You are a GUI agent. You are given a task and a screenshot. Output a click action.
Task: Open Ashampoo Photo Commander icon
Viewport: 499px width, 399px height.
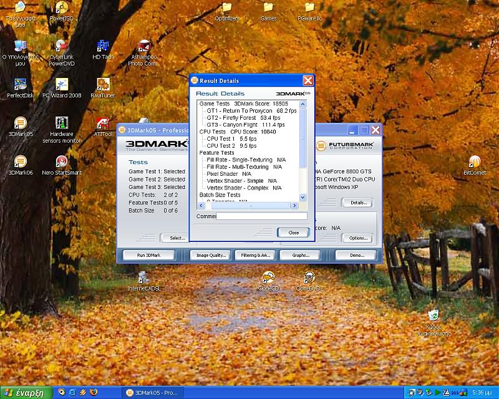click(144, 53)
